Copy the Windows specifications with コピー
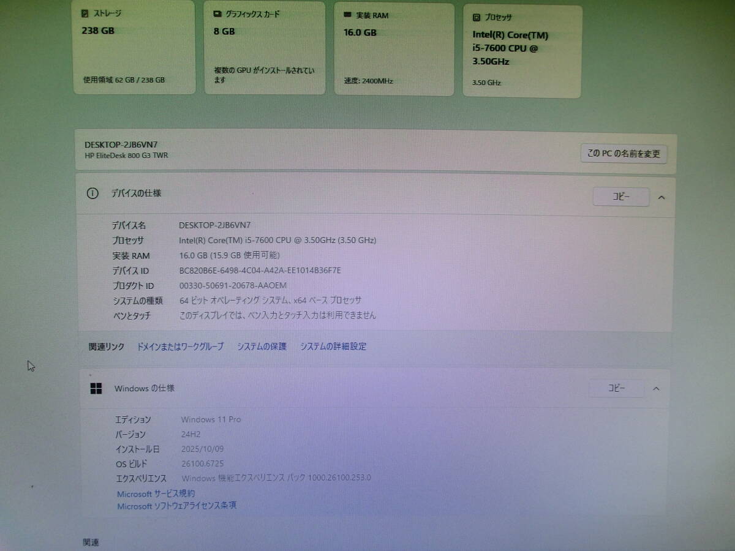Image resolution: width=735 pixels, height=551 pixels. point(616,388)
